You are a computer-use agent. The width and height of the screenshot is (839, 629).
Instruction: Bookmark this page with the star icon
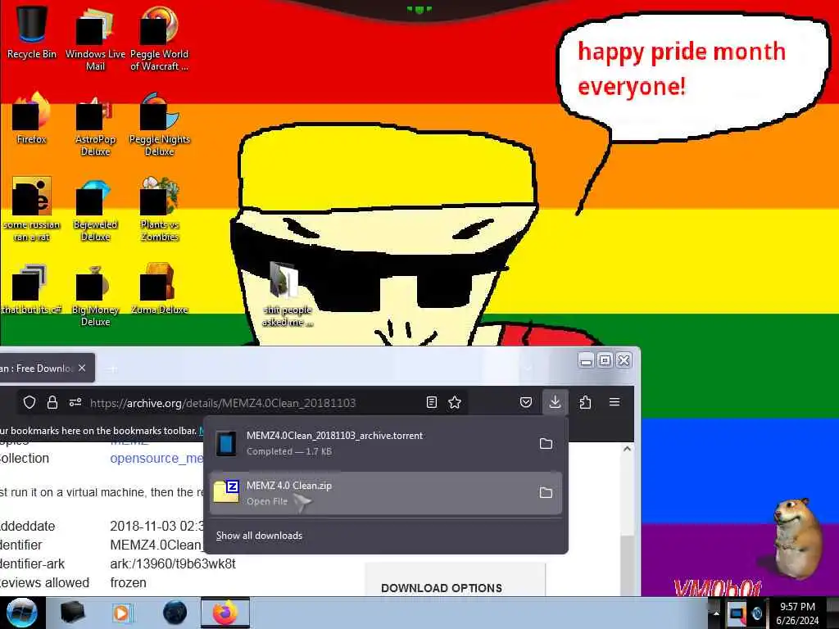455,402
